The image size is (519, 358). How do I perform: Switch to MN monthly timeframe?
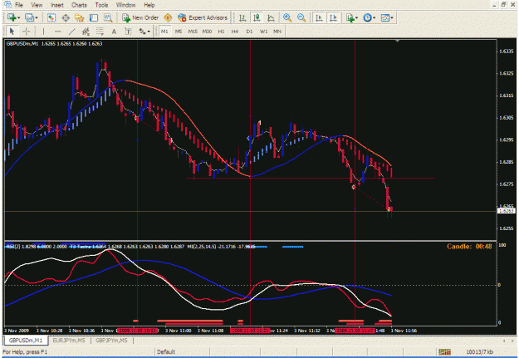277,32
